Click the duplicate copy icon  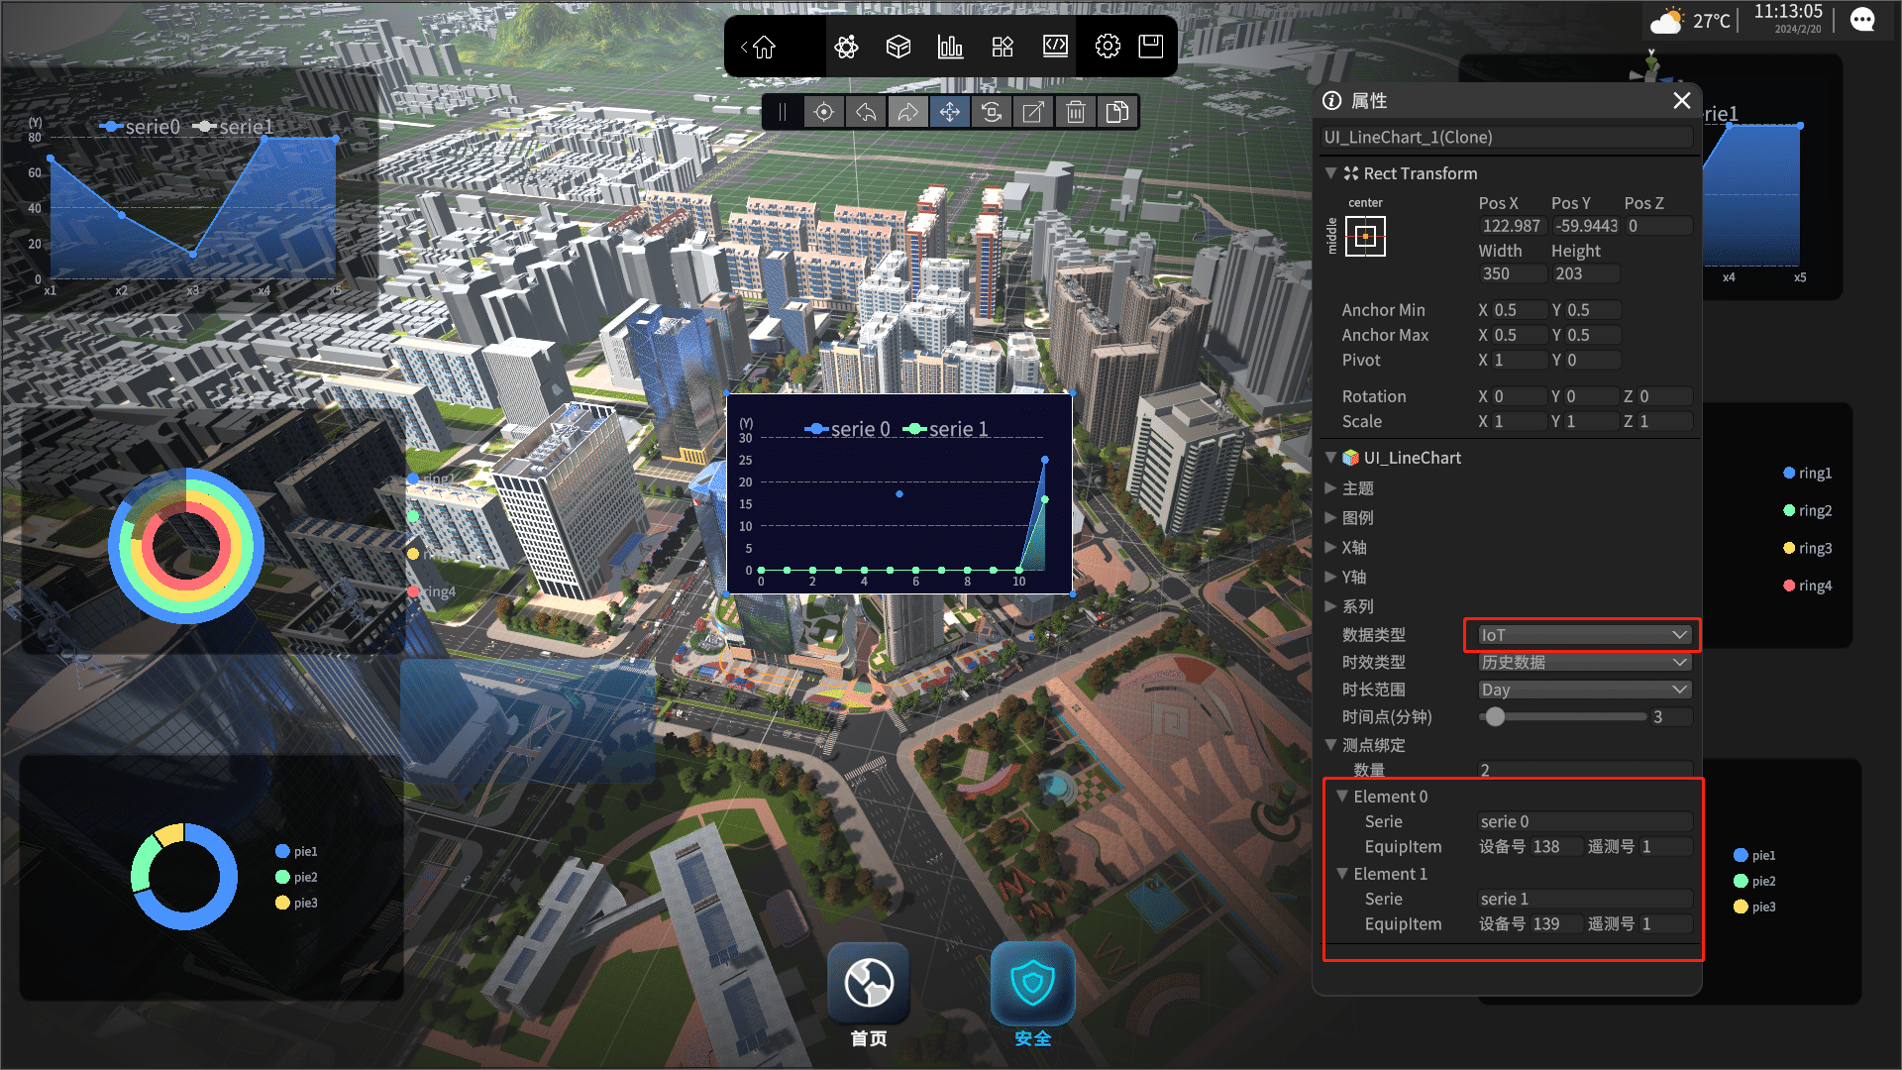pos(1117,112)
